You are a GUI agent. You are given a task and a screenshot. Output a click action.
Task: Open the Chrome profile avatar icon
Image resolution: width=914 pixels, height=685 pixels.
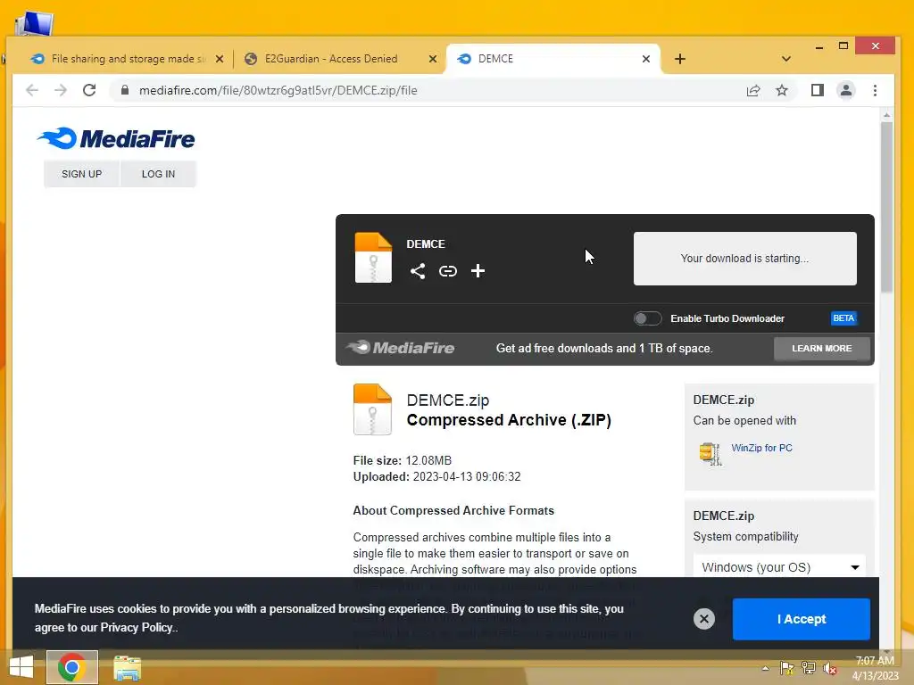846,90
